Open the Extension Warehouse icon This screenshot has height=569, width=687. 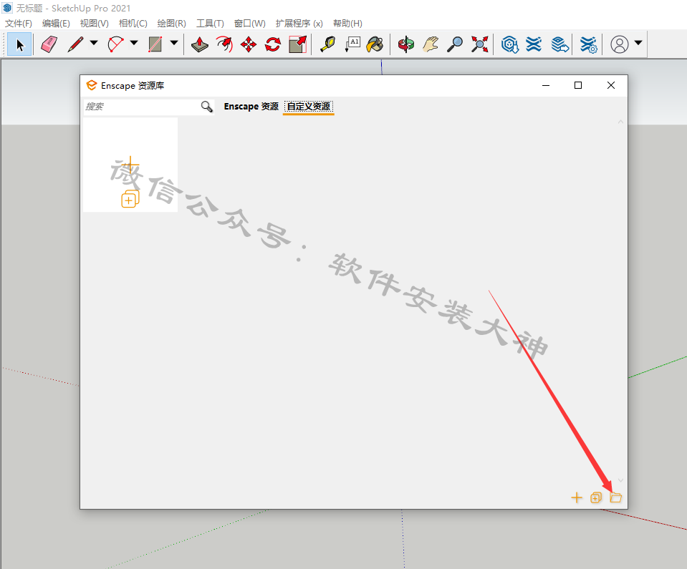coord(534,44)
